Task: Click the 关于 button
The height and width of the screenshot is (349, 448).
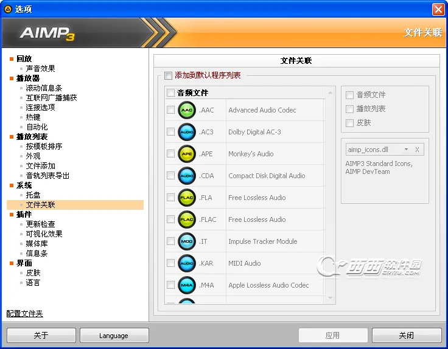Action: pyautogui.click(x=41, y=335)
